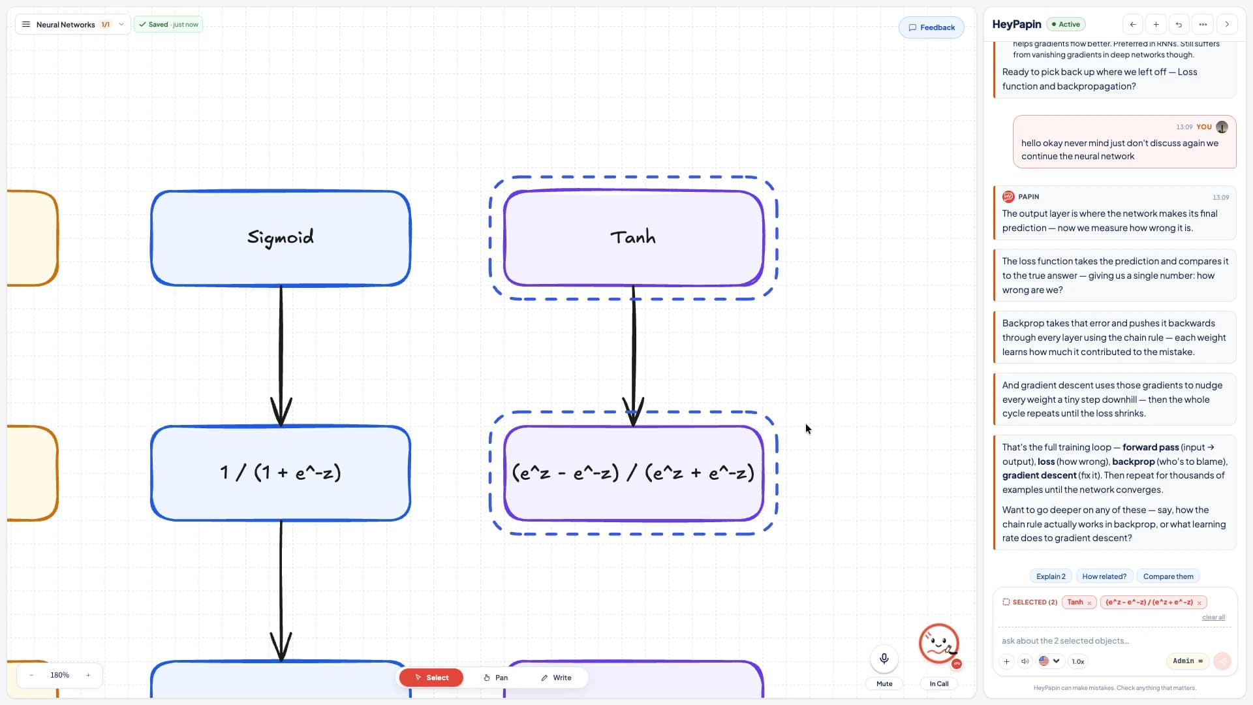Click the send message button
This screenshot has height=705, width=1253.
click(x=1222, y=661)
